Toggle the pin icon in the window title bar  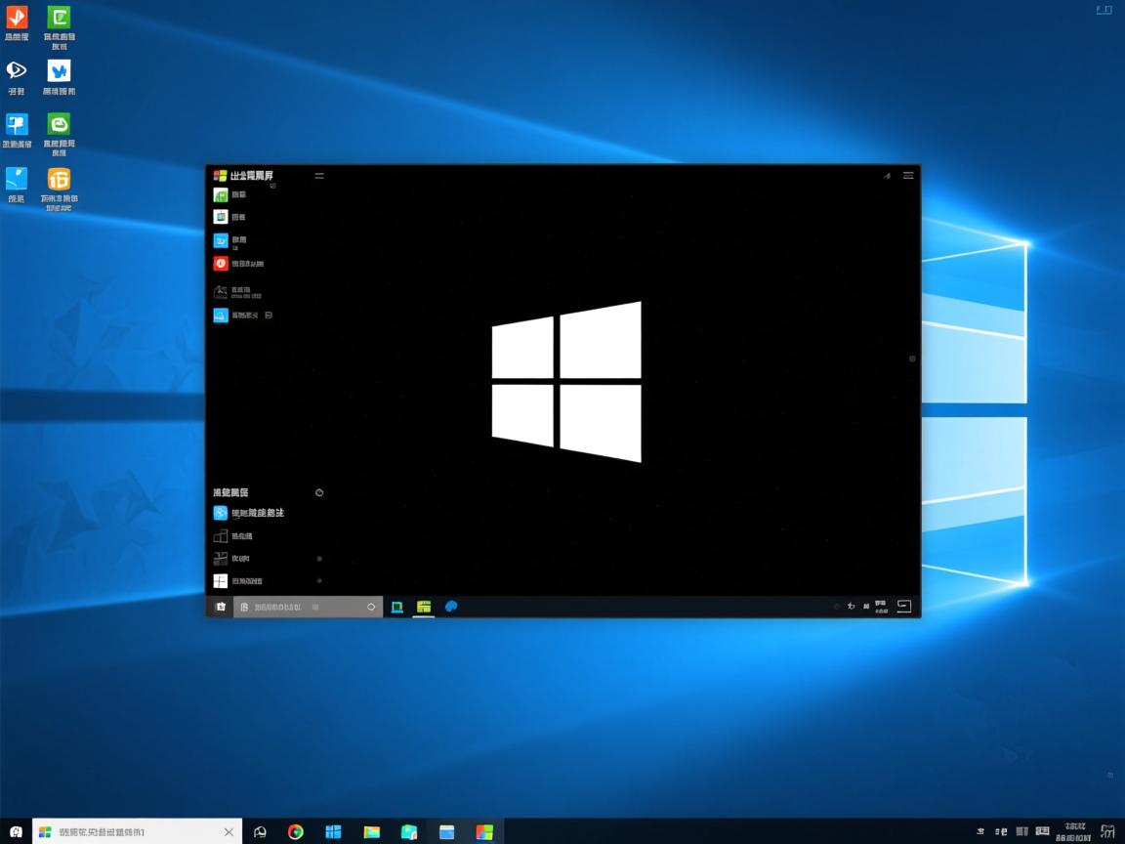click(x=887, y=176)
